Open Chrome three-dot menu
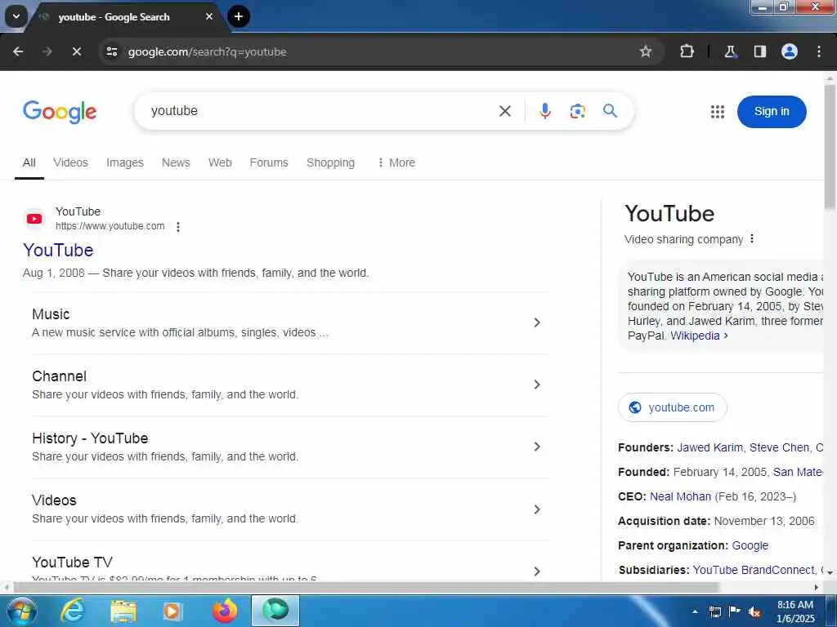This screenshot has height=627, width=837. [818, 51]
